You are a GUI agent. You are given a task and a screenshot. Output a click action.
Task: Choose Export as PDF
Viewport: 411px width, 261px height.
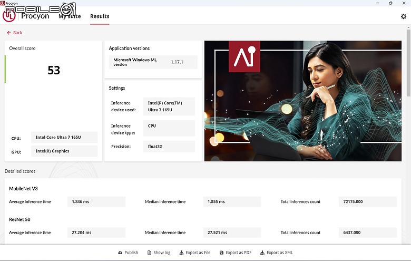coord(236,253)
